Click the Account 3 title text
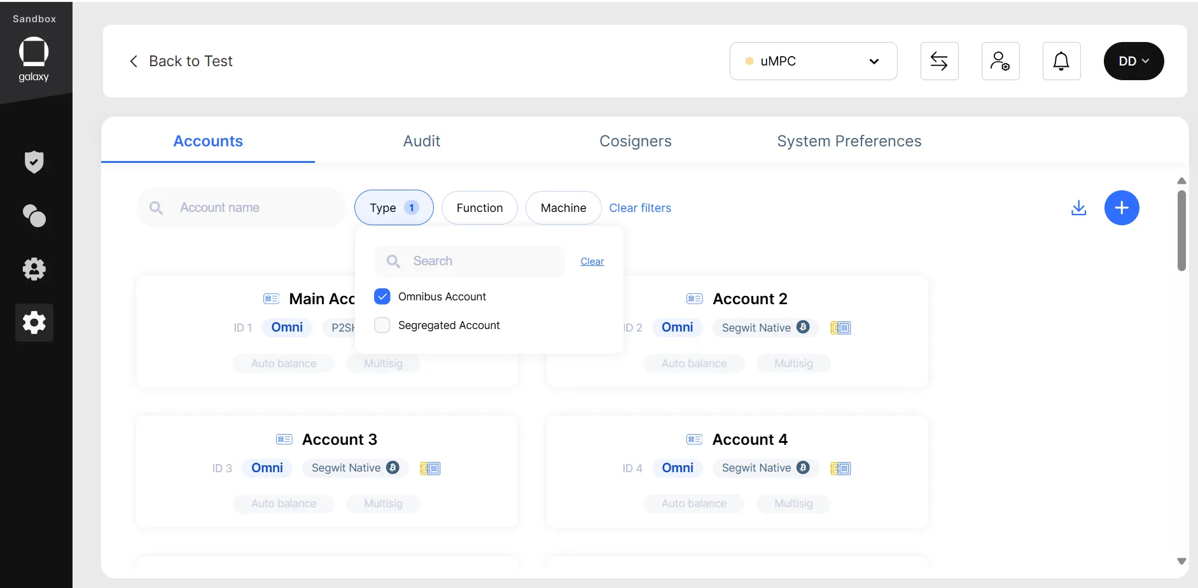Screen dimensions: 1198x588 340,440
